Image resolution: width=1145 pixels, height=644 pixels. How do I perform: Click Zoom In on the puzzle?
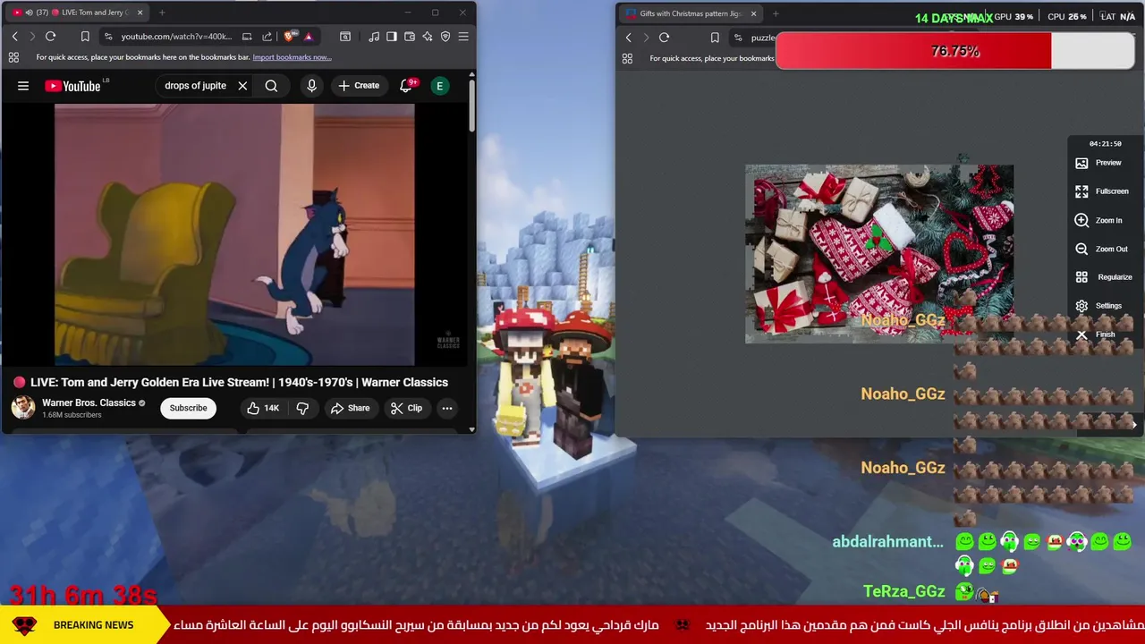pos(1098,220)
